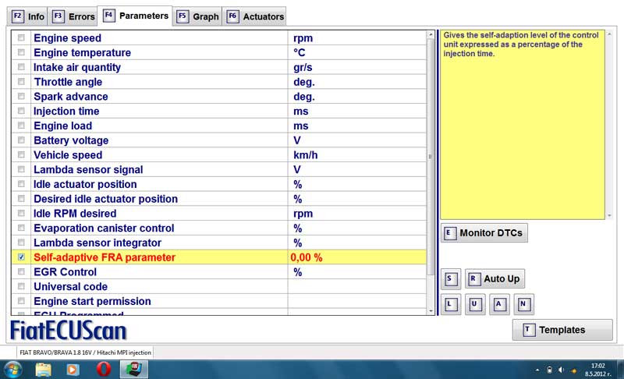Open Opera browser from the taskbar
The height and width of the screenshot is (379, 624).
pyautogui.click(x=104, y=369)
